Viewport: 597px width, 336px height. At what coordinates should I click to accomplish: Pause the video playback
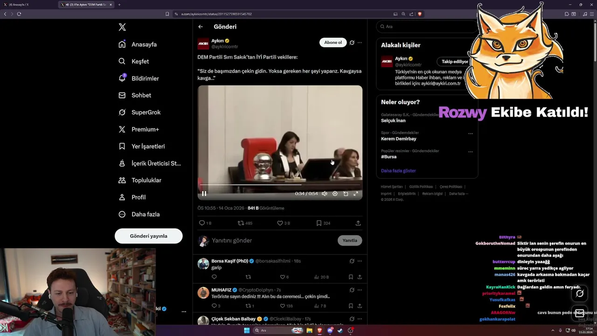click(x=204, y=194)
